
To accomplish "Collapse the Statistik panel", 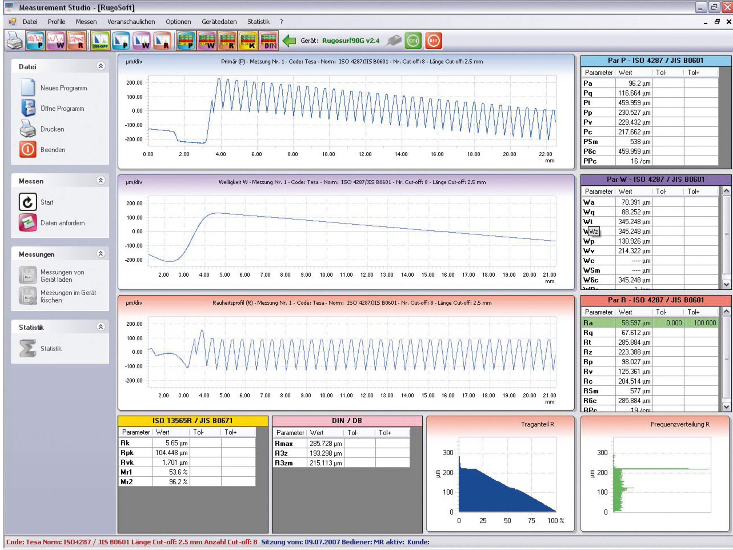I will tap(101, 327).
